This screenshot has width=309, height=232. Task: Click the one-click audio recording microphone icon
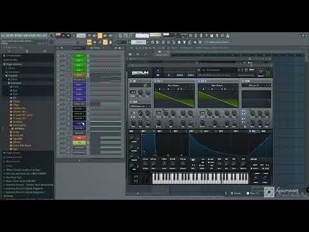(x=201, y=35)
